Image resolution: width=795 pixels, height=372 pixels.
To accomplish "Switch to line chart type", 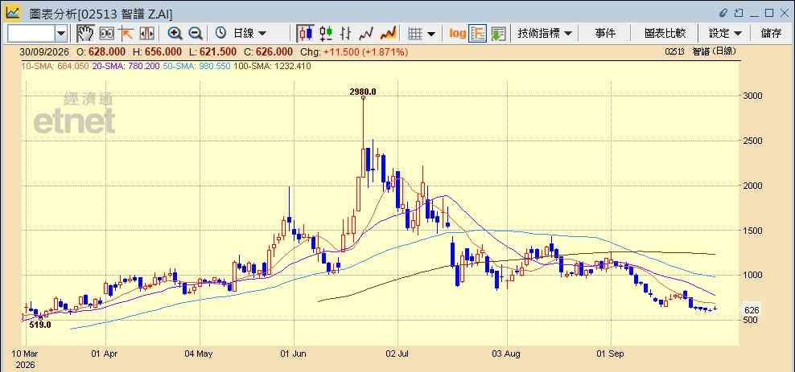I will 365,34.
